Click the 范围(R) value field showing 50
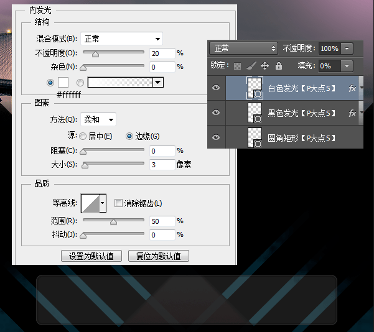Screen dimensions: 374x332 (x=162, y=221)
